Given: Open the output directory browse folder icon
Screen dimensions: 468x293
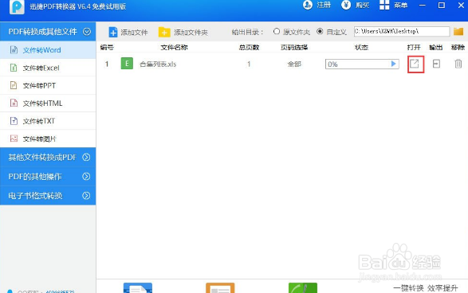Looking at the screenshot, I should click(x=458, y=31).
